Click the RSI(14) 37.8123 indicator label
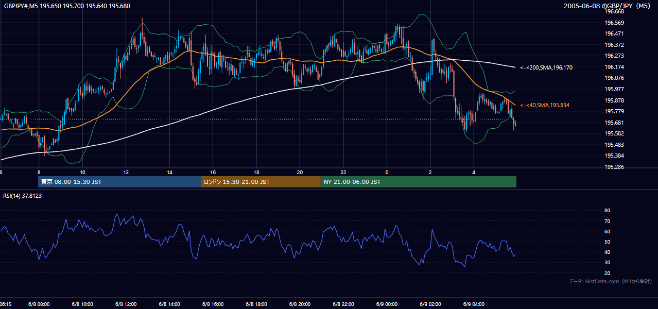658x309 pixels. [23, 196]
